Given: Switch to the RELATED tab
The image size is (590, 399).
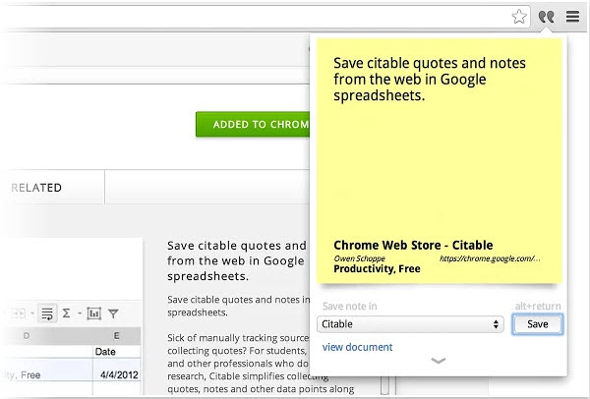Looking at the screenshot, I should tap(36, 188).
